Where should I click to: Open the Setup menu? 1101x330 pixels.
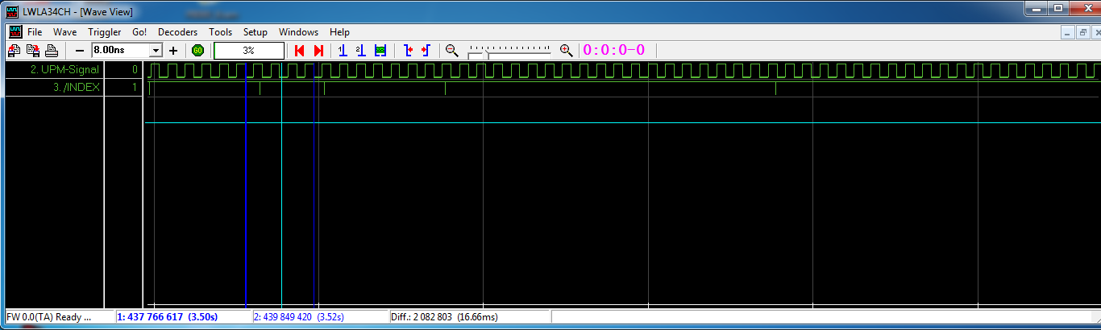click(x=256, y=32)
